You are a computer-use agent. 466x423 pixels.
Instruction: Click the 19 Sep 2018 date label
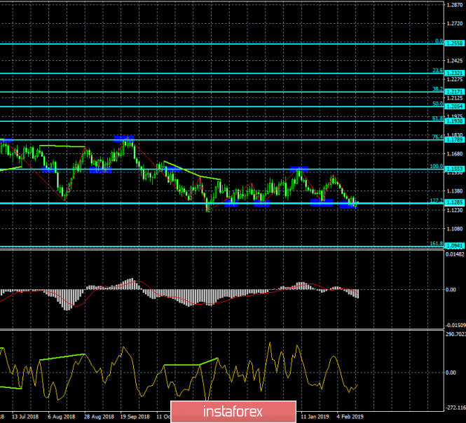point(135,415)
